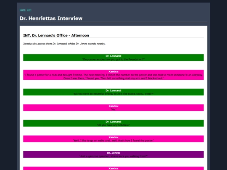Click the line asking about essential energy source

[113, 94]
